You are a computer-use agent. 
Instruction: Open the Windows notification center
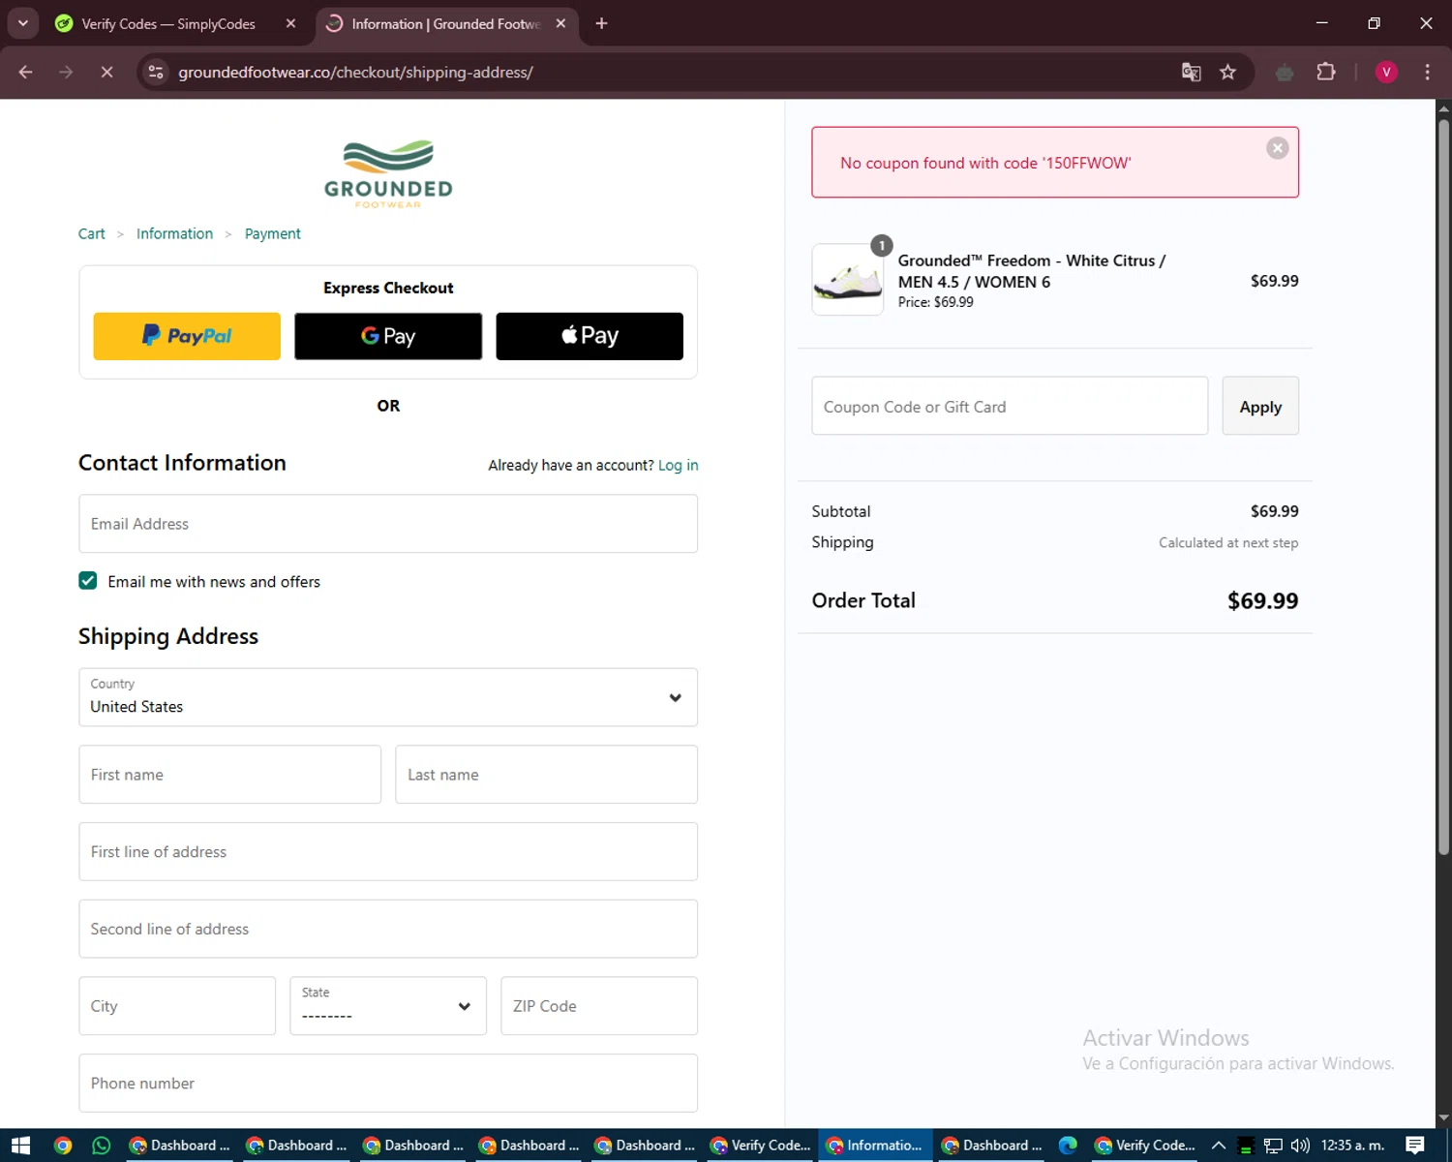(x=1415, y=1146)
